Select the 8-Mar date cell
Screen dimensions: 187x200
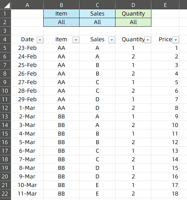[27, 168]
